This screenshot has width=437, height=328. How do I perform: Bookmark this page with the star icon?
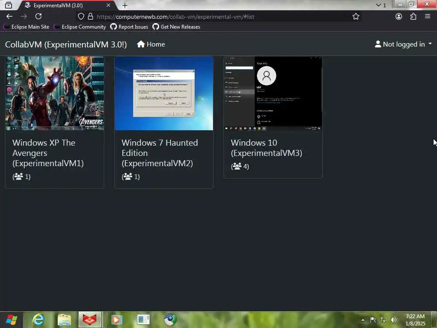point(355,17)
